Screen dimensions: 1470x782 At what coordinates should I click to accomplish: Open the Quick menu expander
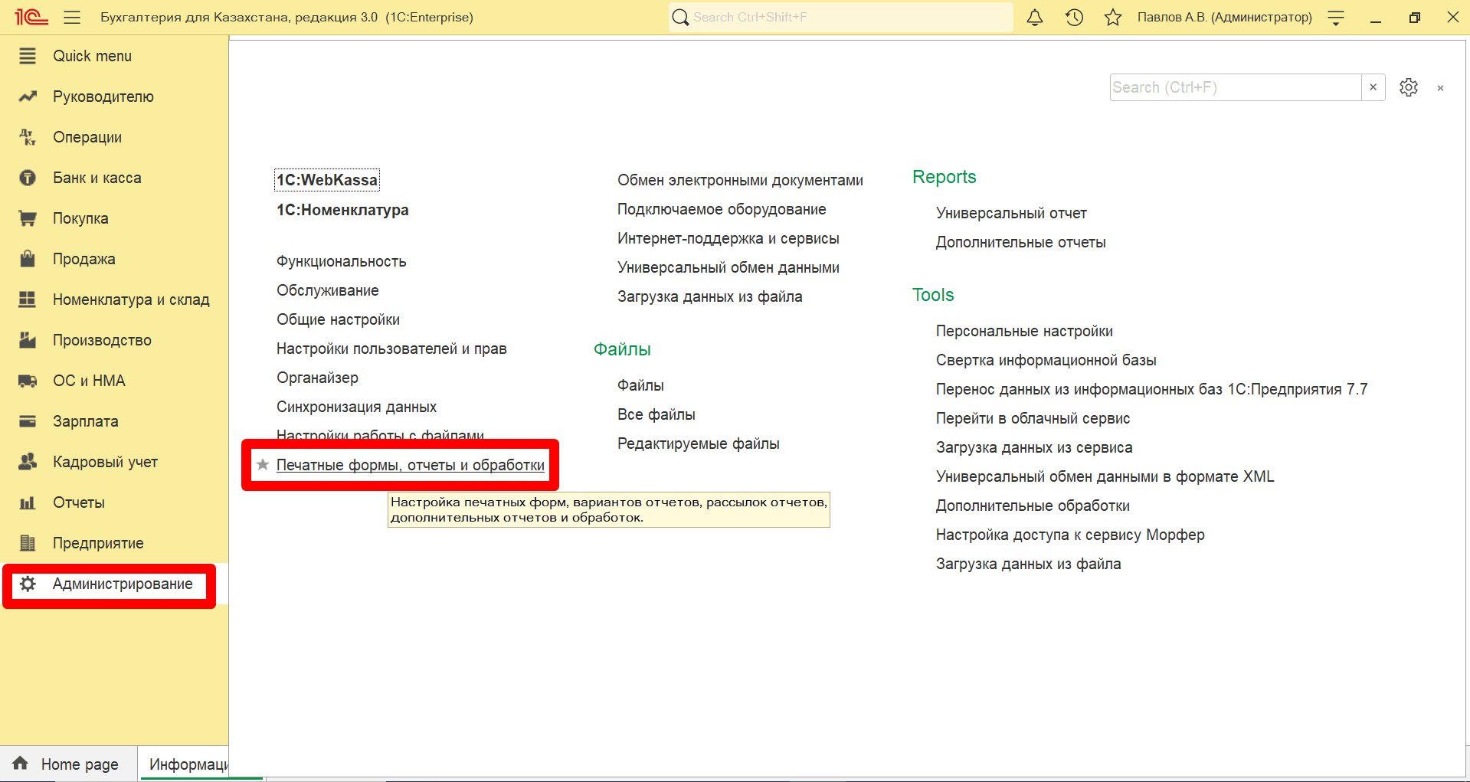tap(28, 56)
